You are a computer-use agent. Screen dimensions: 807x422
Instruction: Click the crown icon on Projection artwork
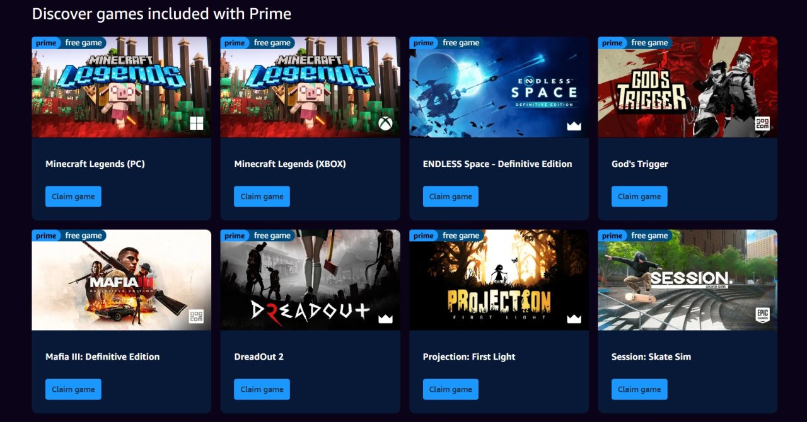pyautogui.click(x=574, y=319)
